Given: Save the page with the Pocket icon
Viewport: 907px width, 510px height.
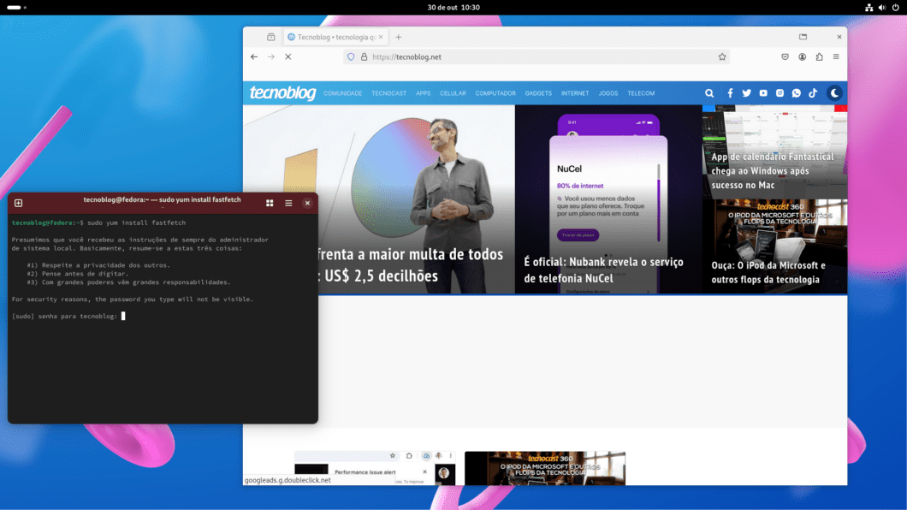Looking at the screenshot, I should click(785, 56).
